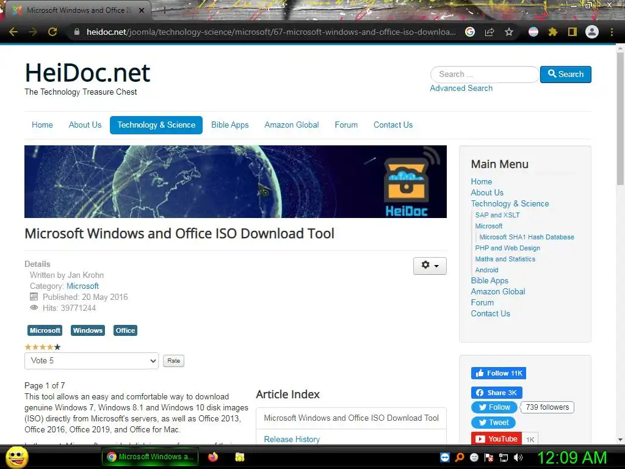Click the Twitter Follow button
The width and height of the screenshot is (625, 469).
click(494, 407)
